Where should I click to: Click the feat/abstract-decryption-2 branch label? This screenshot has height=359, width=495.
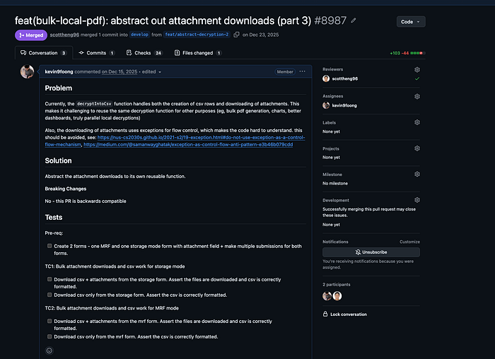pos(197,35)
